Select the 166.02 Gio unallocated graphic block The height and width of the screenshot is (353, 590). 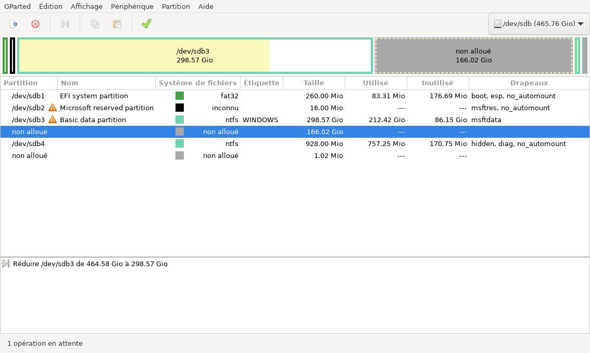pyautogui.click(x=473, y=56)
